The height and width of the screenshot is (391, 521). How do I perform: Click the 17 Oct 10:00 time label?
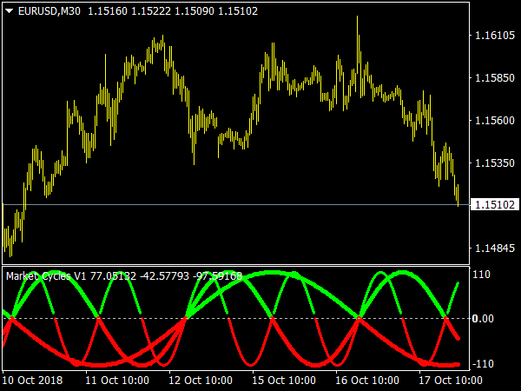(x=451, y=381)
